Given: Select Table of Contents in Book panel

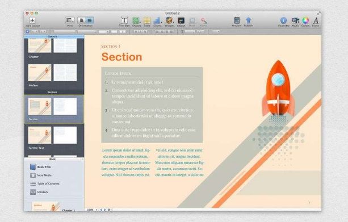Looking at the screenshot, I should (x=48, y=183).
